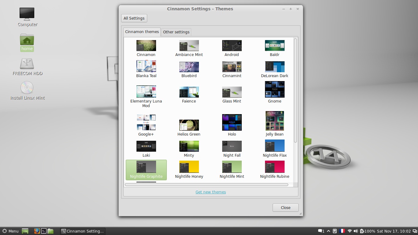Click the highlighted Nightlife Graphite theme
Image resolution: width=418 pixels, height=235 pixels.
pyautogui.click(x=146, y=170)
